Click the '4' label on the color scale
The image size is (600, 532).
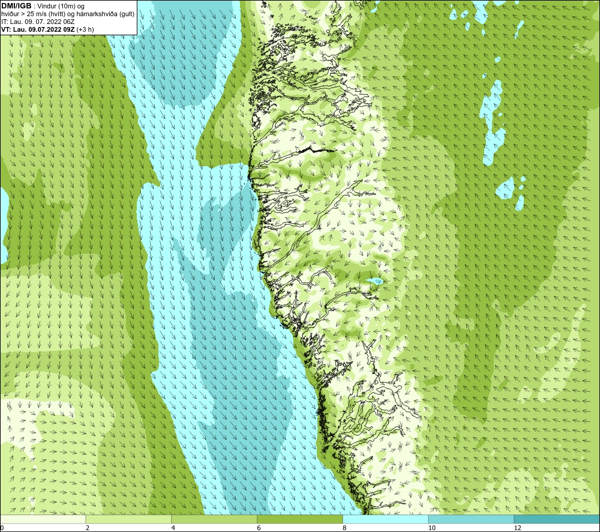(x=173, y=528)
